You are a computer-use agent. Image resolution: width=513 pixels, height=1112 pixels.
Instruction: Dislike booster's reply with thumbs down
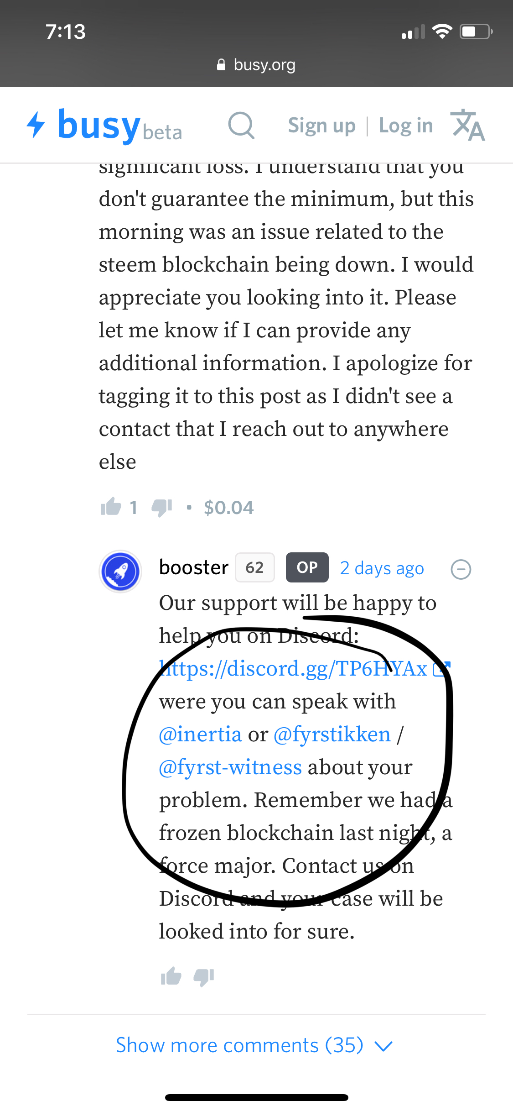[204, 977]
